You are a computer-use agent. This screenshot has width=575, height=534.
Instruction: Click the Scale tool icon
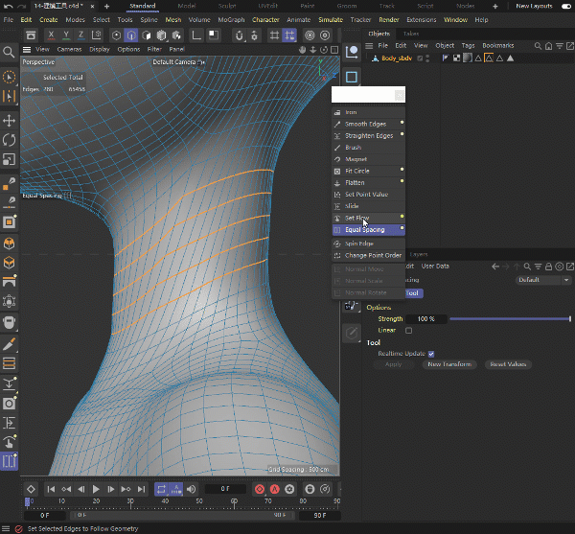point(10,159)
